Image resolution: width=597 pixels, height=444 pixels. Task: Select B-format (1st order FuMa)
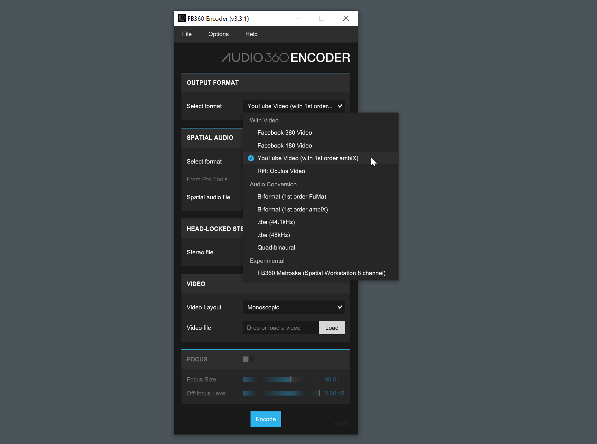tap(320, 197)
